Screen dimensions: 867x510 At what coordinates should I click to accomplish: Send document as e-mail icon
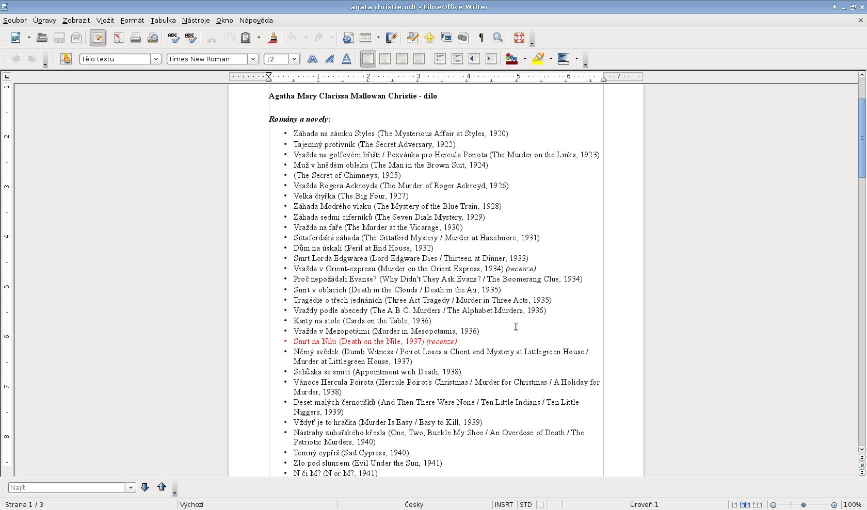(x=76, y=38)
